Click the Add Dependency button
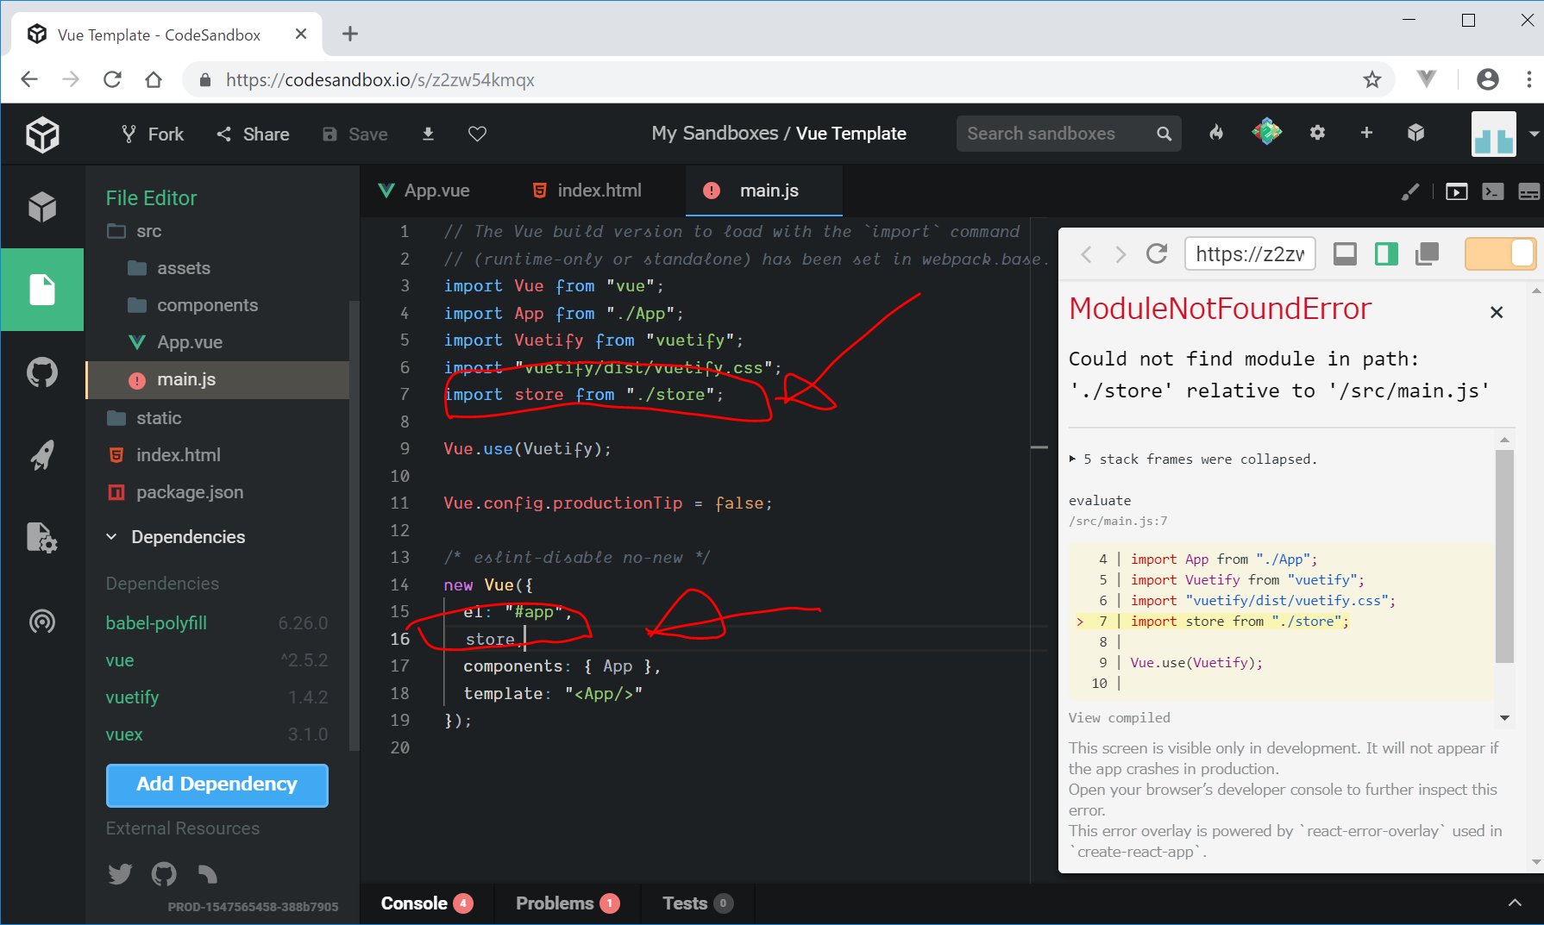 click(217, 784)
